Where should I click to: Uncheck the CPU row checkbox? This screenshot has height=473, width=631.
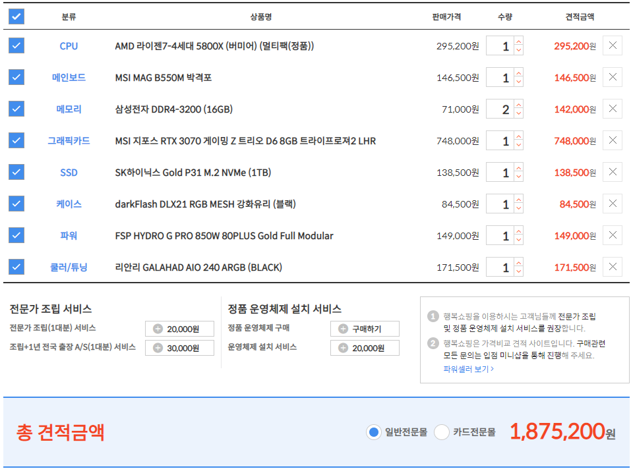(16, 45)
